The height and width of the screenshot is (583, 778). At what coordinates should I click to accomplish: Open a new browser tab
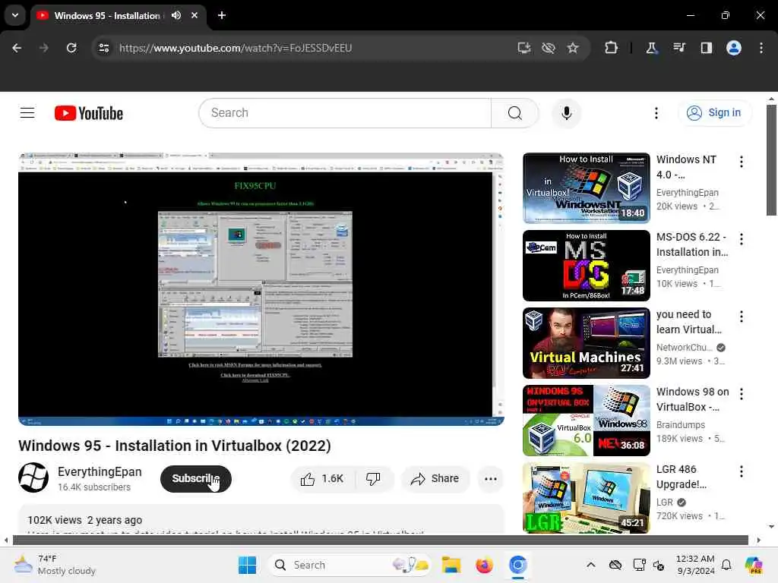222,15
